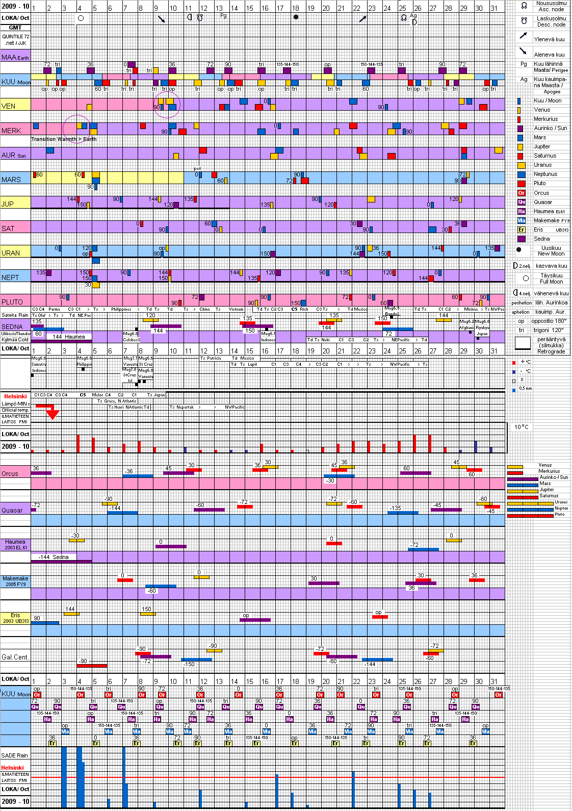572x811 pixels.
Task: Pick the yellow Venus swatch in legend
Action: pyautogui.click(x=519, y=110)
